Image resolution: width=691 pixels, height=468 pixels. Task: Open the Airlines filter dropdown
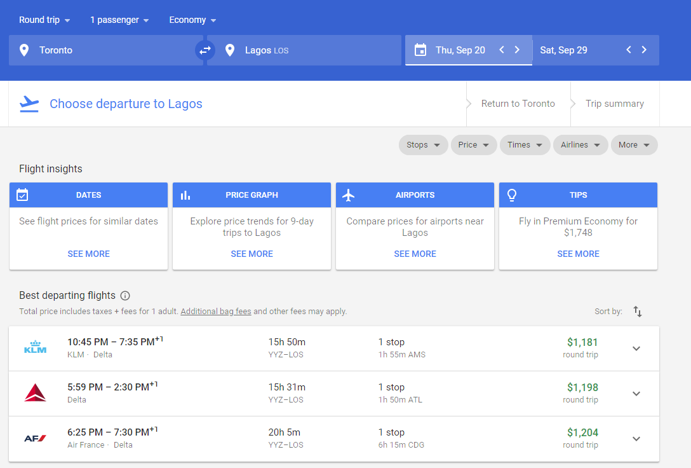click(x=580, y=145)
